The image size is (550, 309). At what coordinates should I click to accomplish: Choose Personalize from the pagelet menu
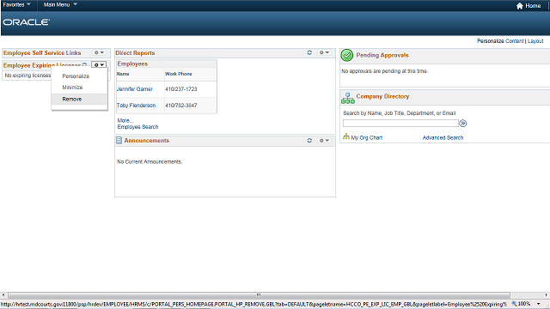coord(76,76)
